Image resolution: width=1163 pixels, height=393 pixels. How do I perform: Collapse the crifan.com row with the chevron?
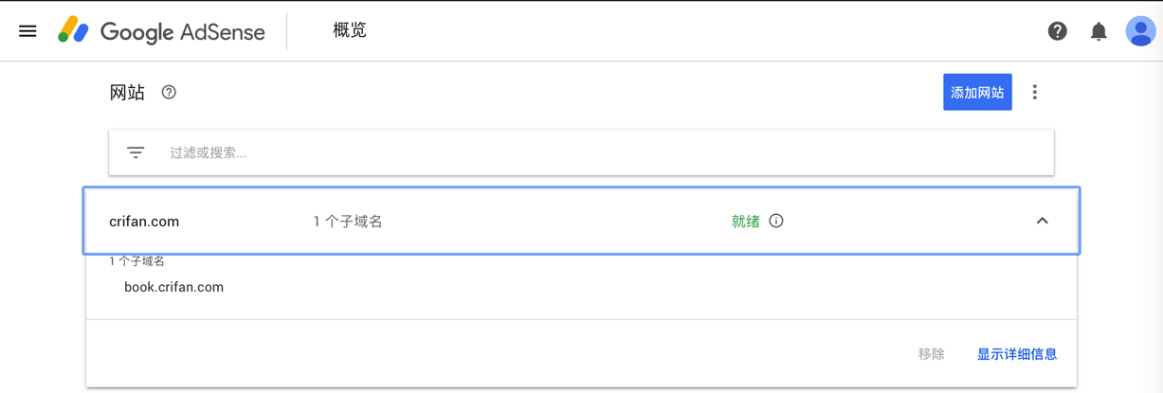(1042, 221)
